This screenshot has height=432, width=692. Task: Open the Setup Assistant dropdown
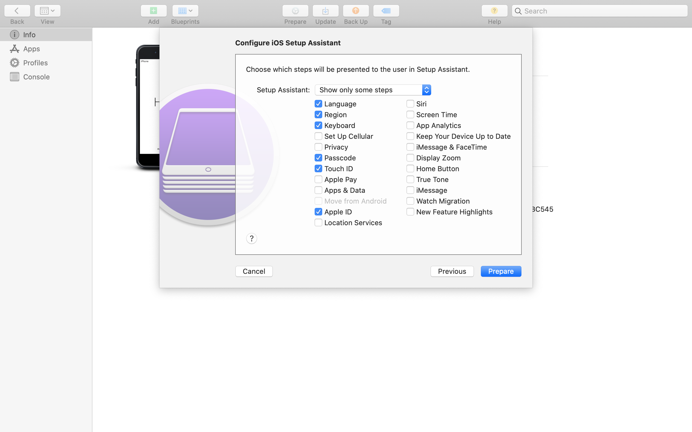tap(372, 90)
